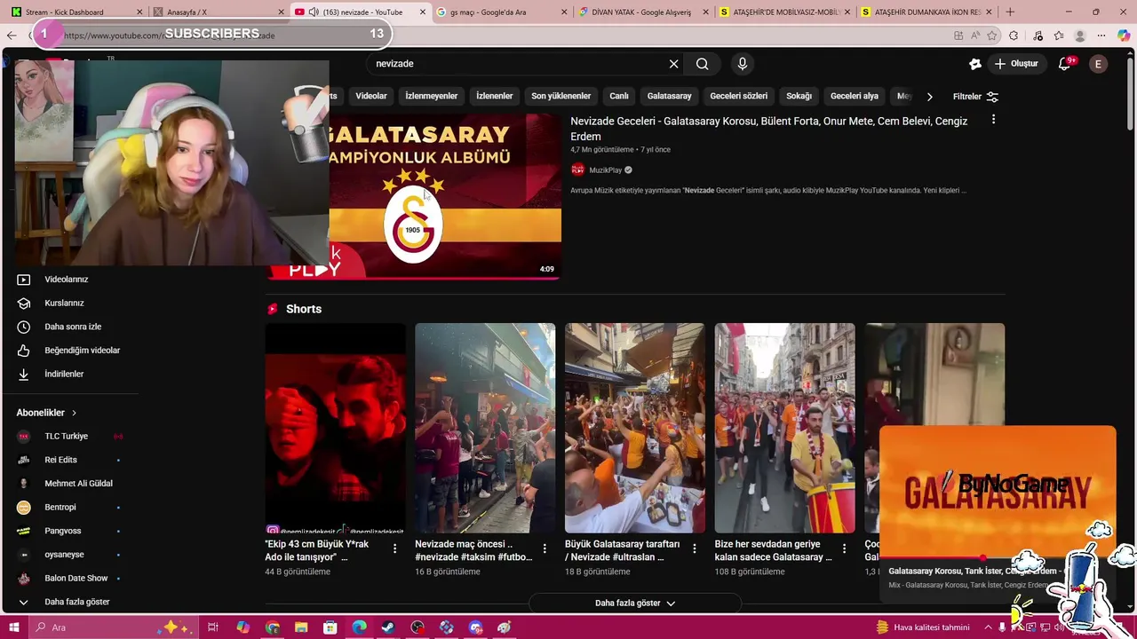Screen dimensions: 1137x639
Task: Open Microsoft Edge from the taskbar
Action: [x=359, y=627]
